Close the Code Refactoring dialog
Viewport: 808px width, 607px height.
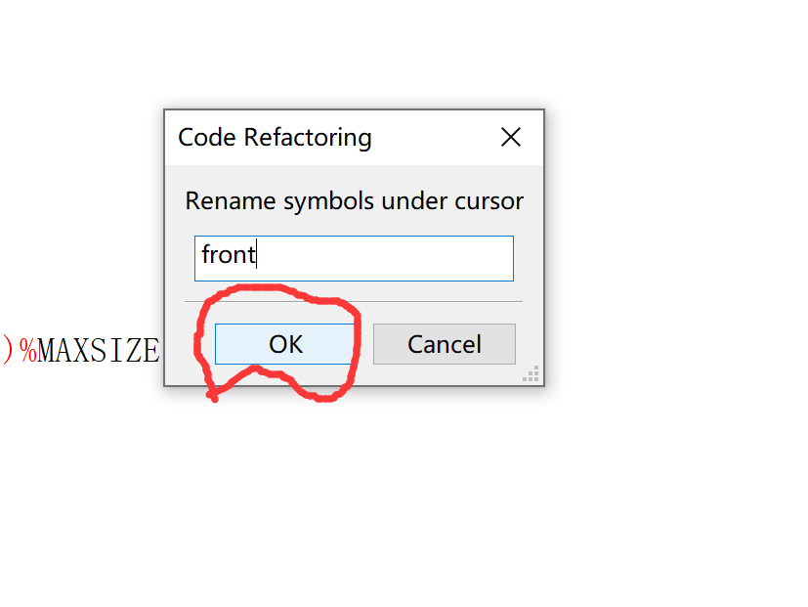[511, 137]
